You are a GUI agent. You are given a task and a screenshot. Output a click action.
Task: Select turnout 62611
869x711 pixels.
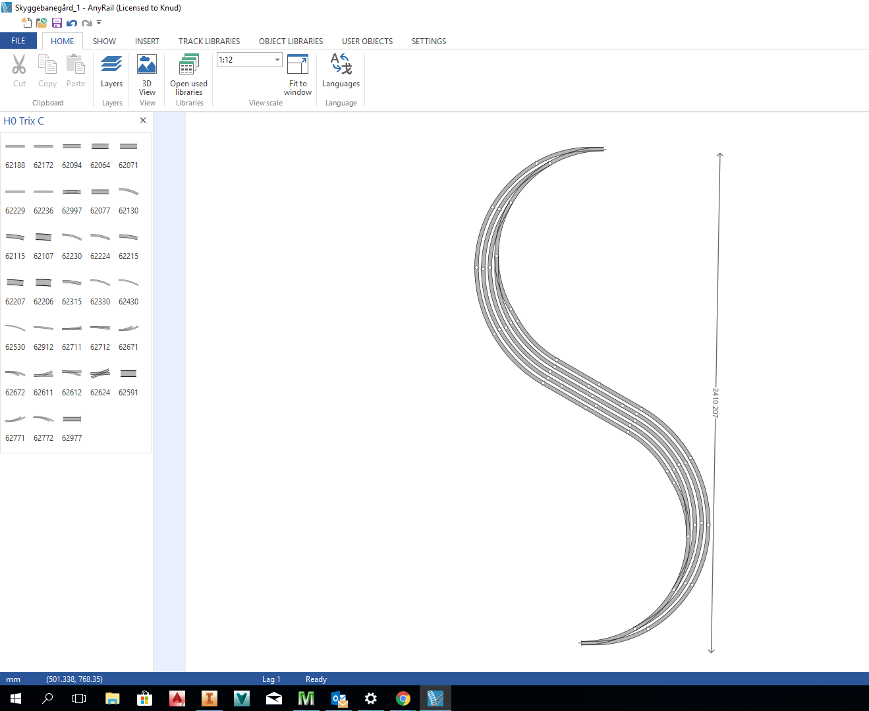(x=43, y=382)
